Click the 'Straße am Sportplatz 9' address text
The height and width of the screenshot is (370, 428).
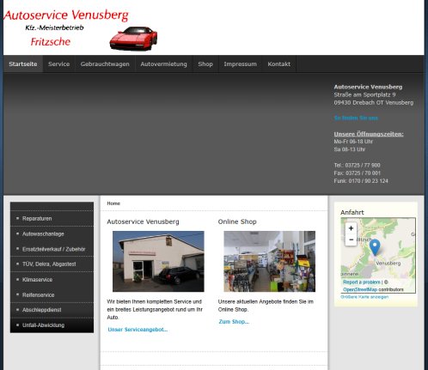tap(364, 94)
